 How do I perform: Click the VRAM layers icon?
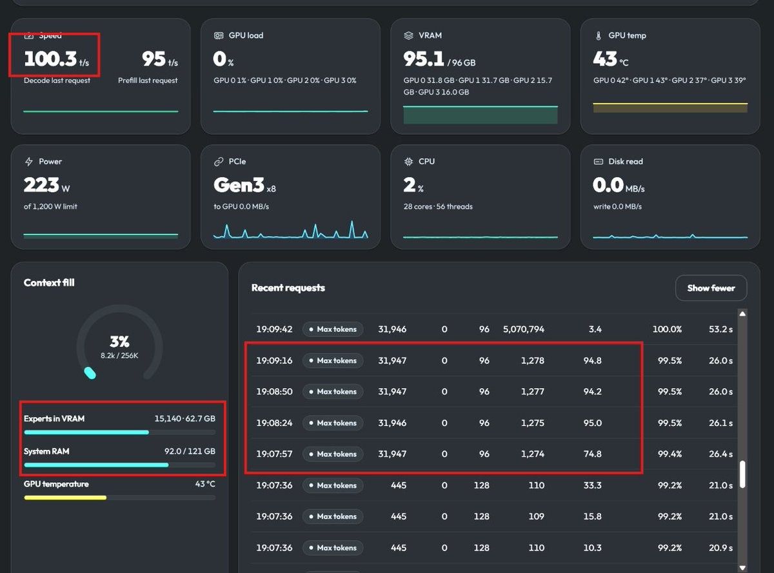pos(408,35)
